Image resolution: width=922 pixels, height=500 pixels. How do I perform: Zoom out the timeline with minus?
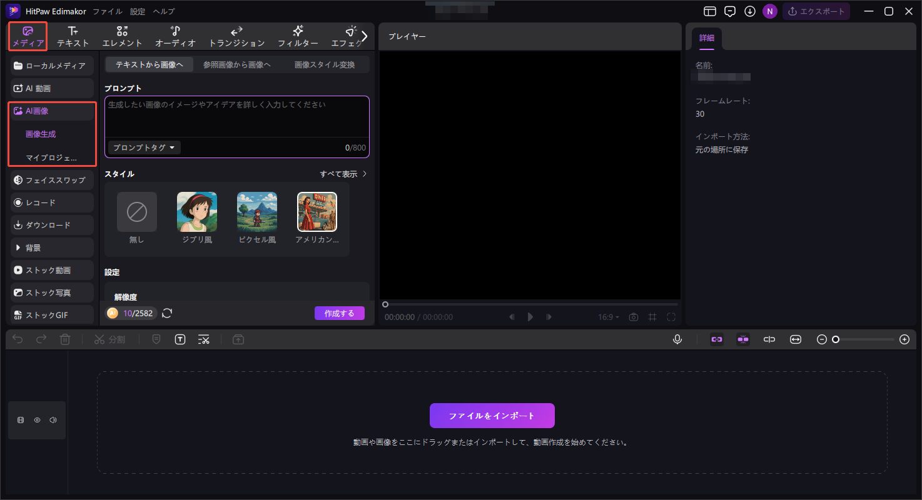(x=822, y=339)
